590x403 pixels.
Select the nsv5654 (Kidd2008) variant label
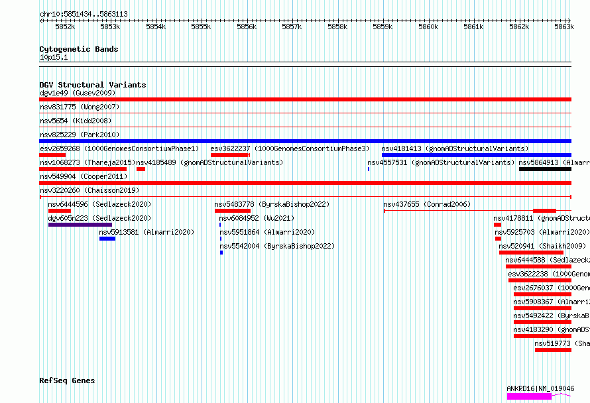(76, 121)
